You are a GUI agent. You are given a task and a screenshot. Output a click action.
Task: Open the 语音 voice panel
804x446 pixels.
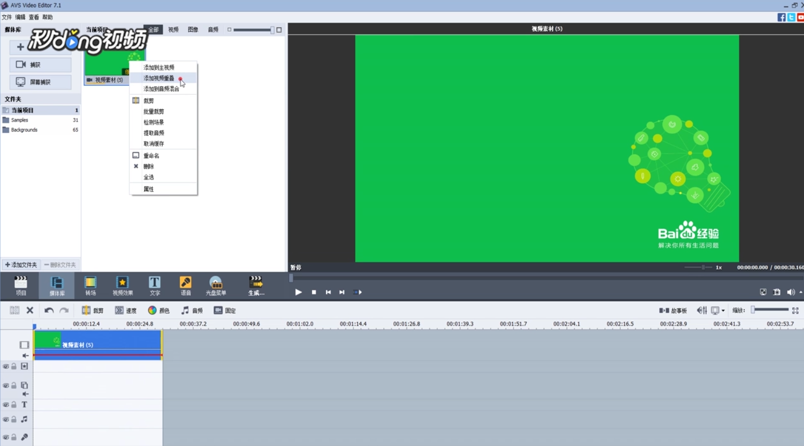click(186, 286)
